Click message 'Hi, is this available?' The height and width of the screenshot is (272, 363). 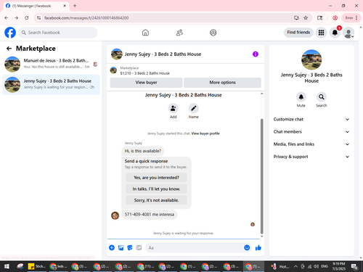tap(143, 151)
